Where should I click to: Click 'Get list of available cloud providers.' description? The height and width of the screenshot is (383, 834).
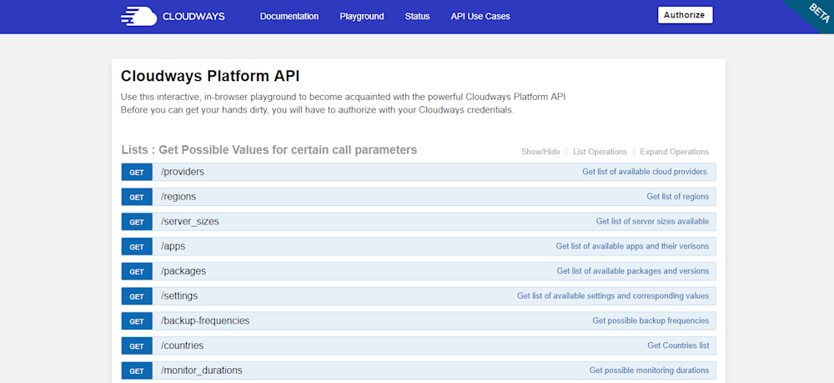coord(646,172)
